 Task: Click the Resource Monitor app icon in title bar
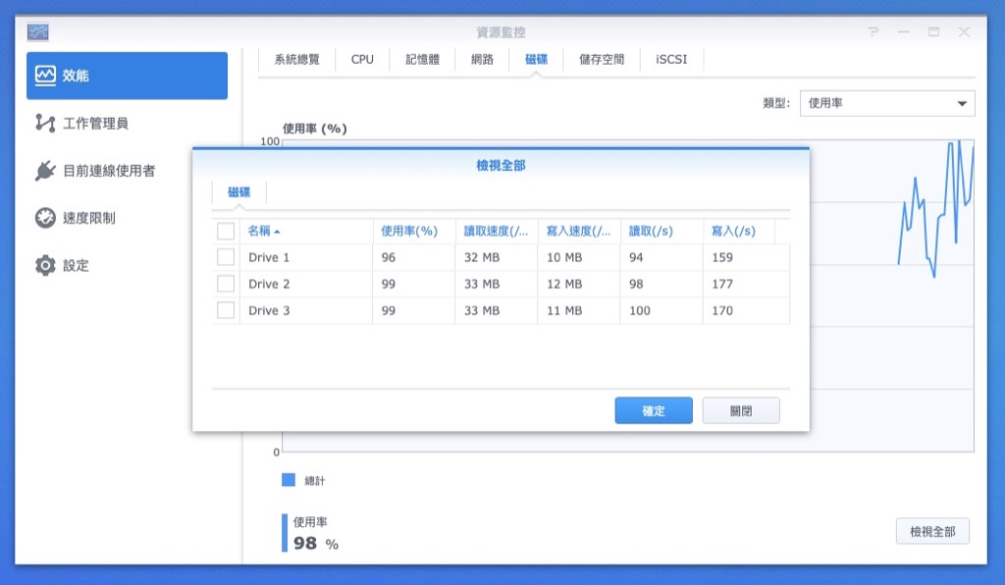[x=38, y=32]
